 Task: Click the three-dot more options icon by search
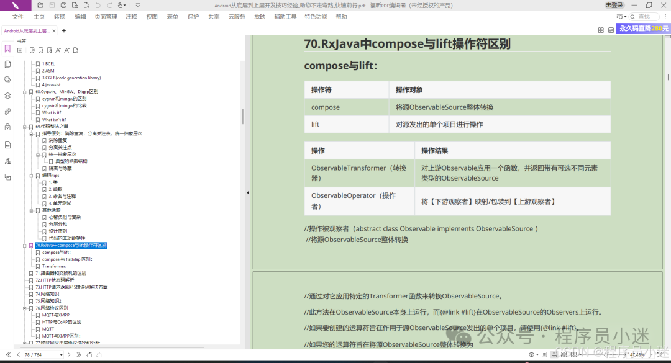[665, 17]
